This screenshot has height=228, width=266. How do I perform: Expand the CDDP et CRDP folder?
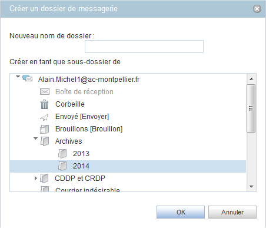36,178
